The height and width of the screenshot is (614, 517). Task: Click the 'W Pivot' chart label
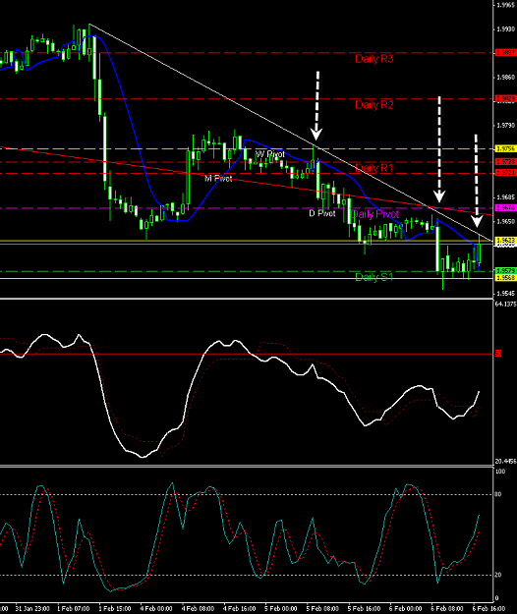[270, 154]
